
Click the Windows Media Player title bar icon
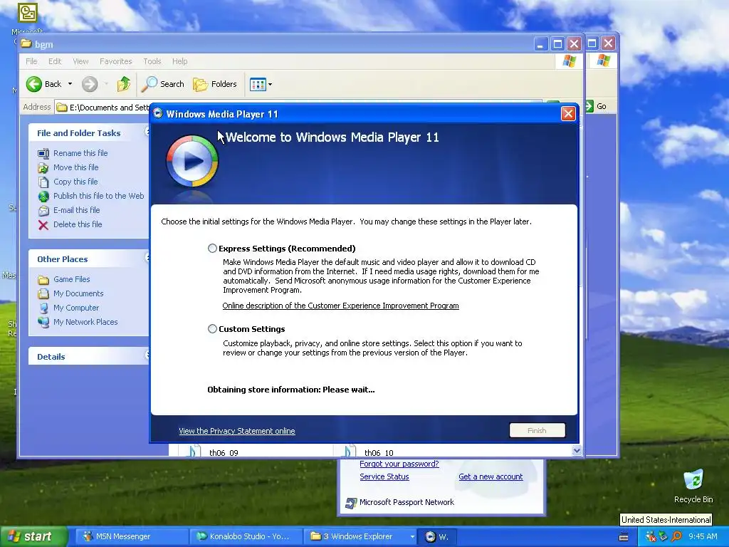[x=158, y=113]
